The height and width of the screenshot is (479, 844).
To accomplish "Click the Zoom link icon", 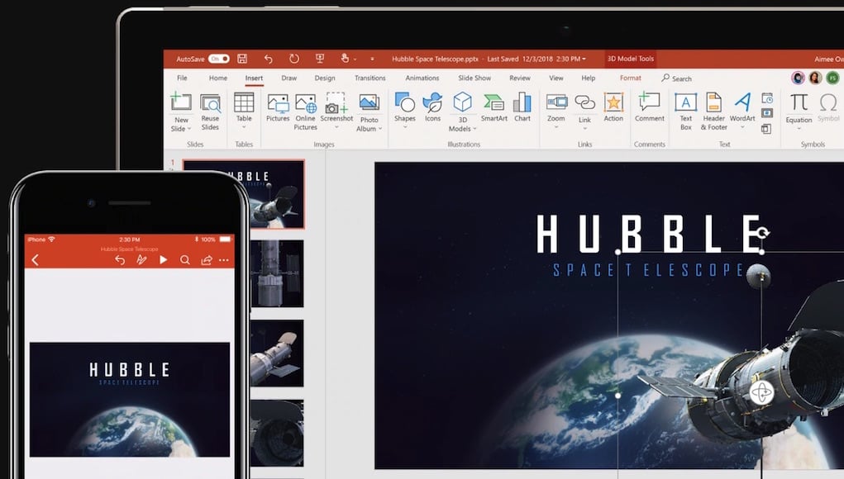I will coord(556,102).
